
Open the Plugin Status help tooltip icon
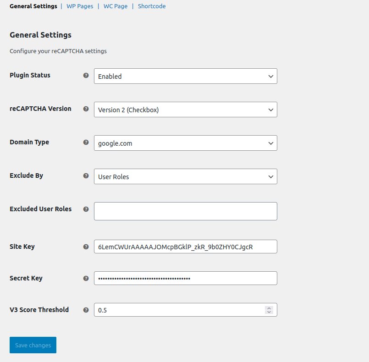(x=86, y=76)
